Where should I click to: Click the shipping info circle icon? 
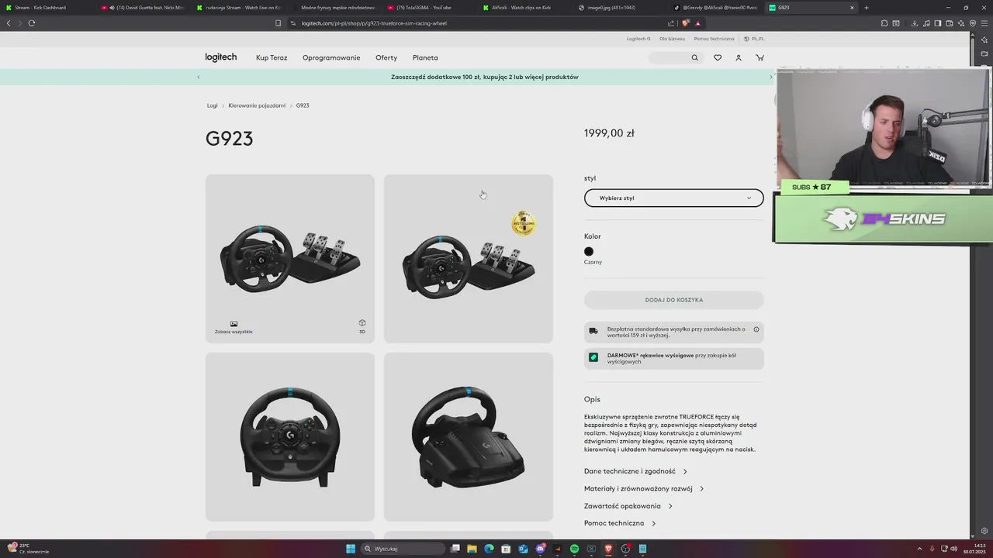pyautogui.click(x=756, y=329)
